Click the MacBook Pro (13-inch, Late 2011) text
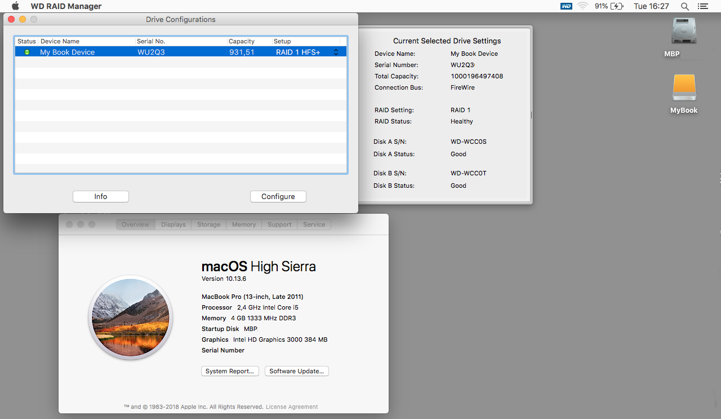Image resolution: width=721 pixels, height=419 pixels. coord(252,297)
